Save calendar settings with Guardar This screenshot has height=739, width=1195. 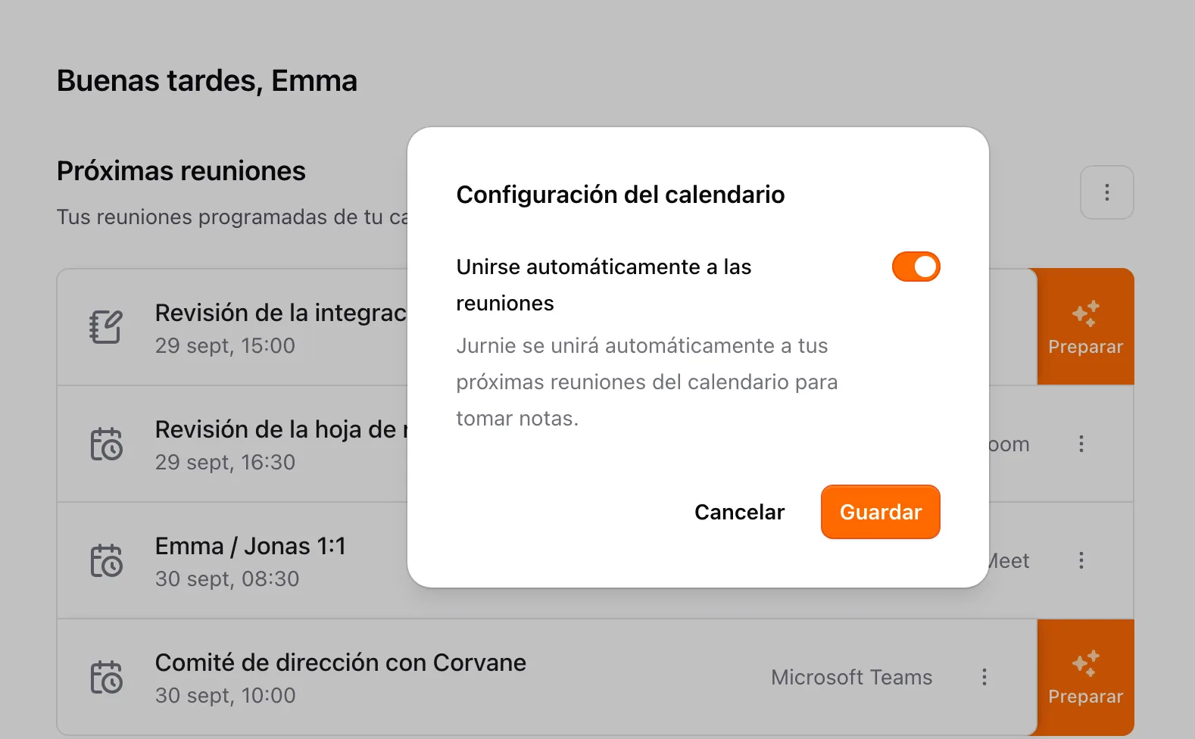pyautogui.click(x=880, y=512)
